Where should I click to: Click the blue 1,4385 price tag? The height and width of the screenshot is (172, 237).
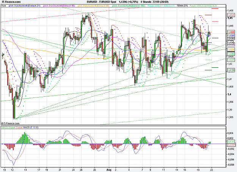coord(231,36)
